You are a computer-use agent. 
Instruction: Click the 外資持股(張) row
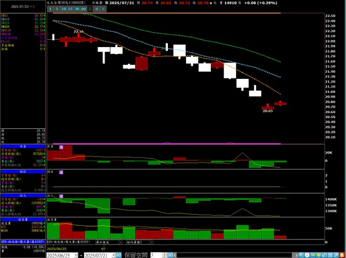23,153
